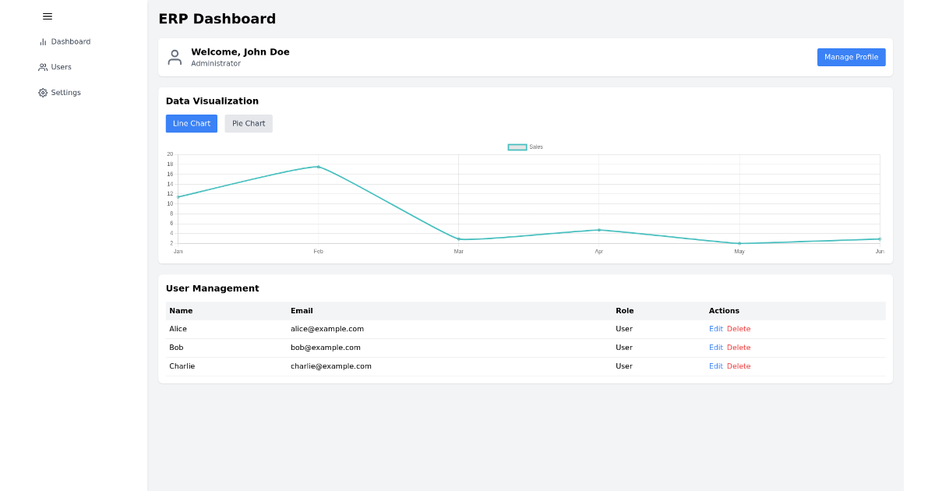Delete Alice from the user table
Image resolution: width=935 pixels, height=491 pixels.
pyautogui.click(x=739, y=328)
